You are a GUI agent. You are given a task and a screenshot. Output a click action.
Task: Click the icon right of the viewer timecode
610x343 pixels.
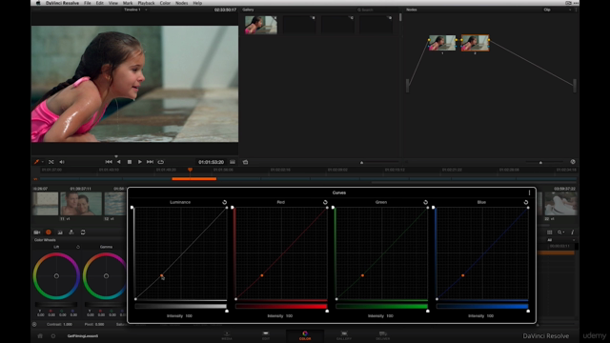(233, 162)
